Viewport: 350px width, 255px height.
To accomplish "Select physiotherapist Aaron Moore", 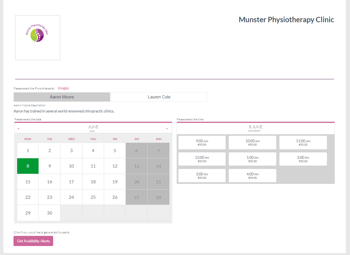I will coord(62,97).
